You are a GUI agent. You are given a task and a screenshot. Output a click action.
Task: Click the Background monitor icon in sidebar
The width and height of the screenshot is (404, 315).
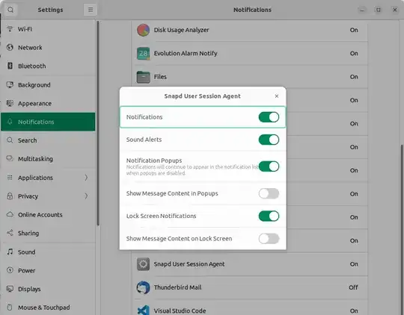(10, 84)
